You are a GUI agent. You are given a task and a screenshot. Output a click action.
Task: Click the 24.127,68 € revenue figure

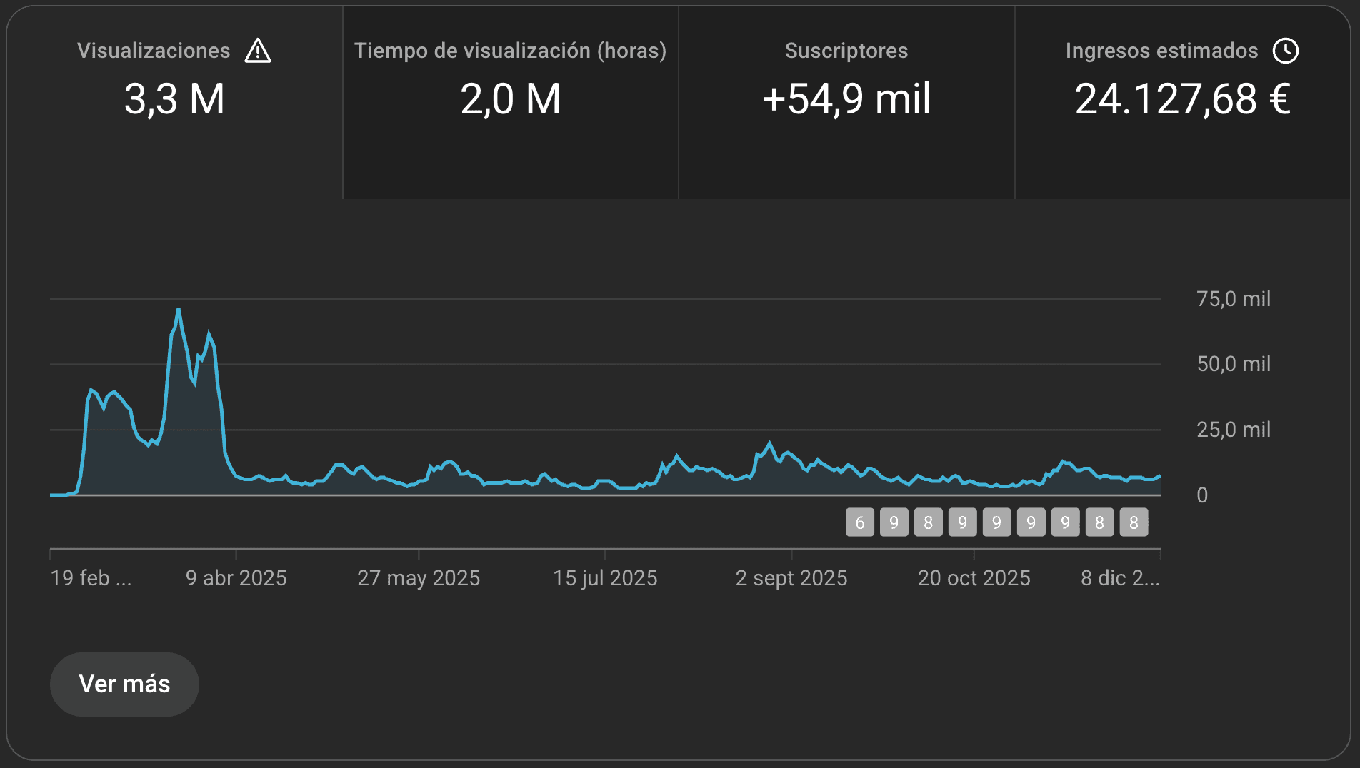point(1182,99)
